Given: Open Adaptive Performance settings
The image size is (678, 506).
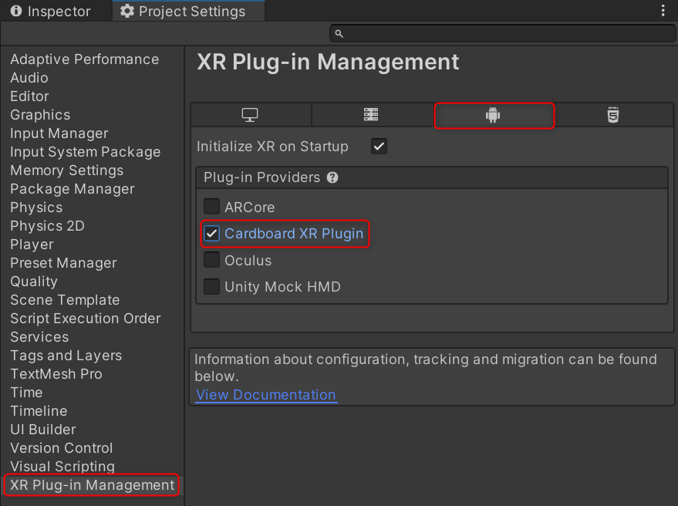Looking at the screenshot, I should coord(85,59).
